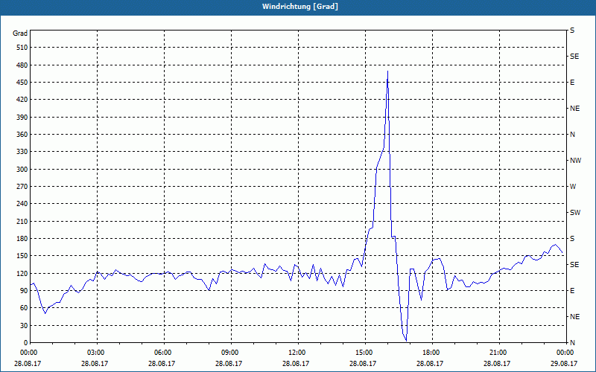Click the 09:00 time axis label
Screen dimensions: 596x372
point(231,353)
